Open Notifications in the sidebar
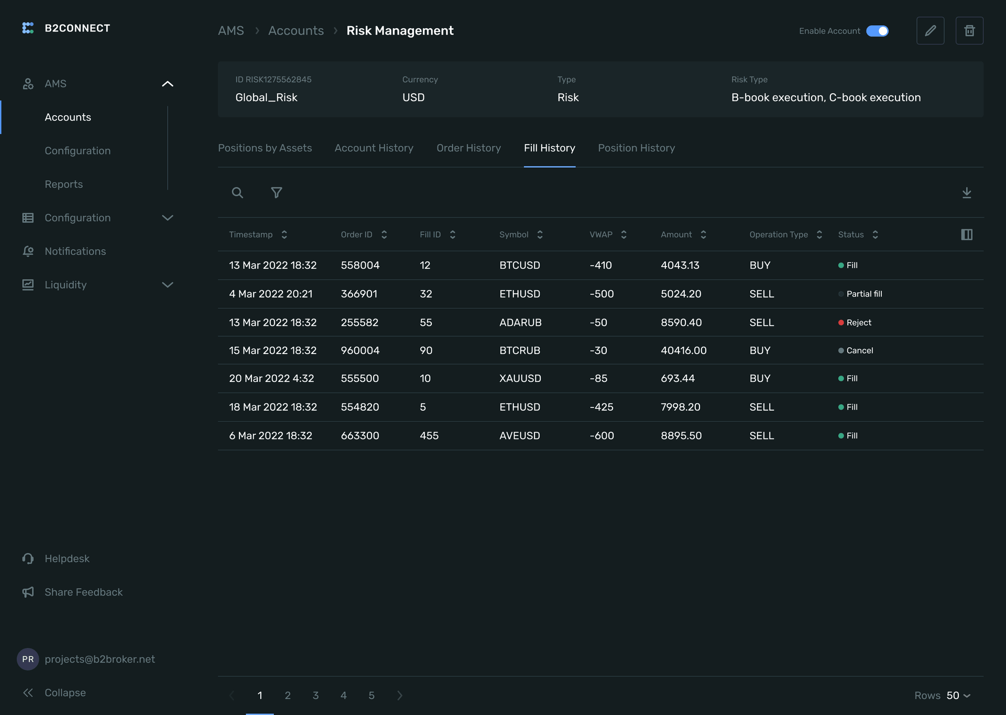 [x=75, y=251]
